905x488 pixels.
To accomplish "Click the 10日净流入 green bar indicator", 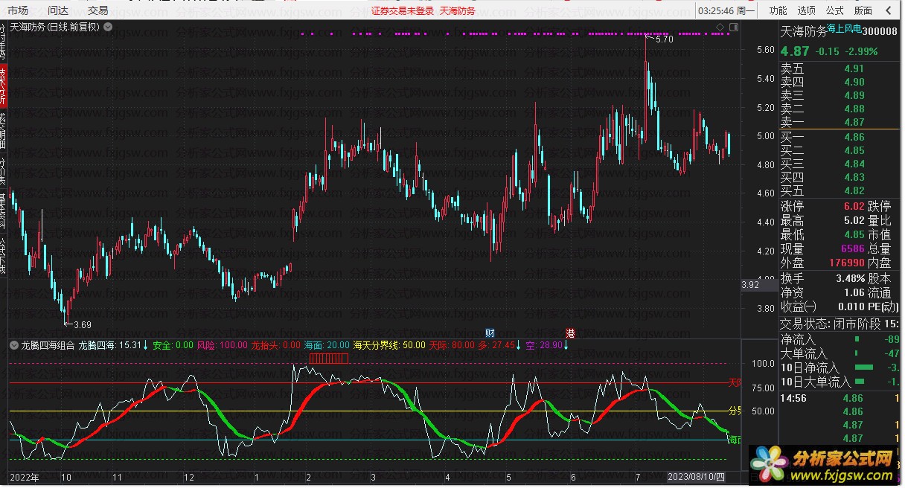I will point(863,367).
